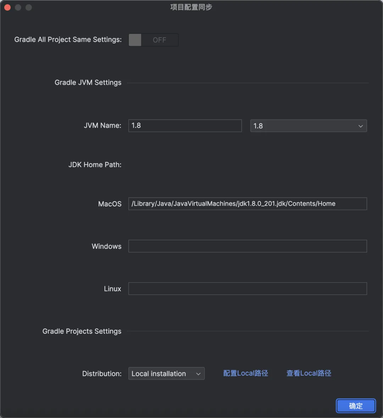Click the JVM Name text field

pos(185,126)
